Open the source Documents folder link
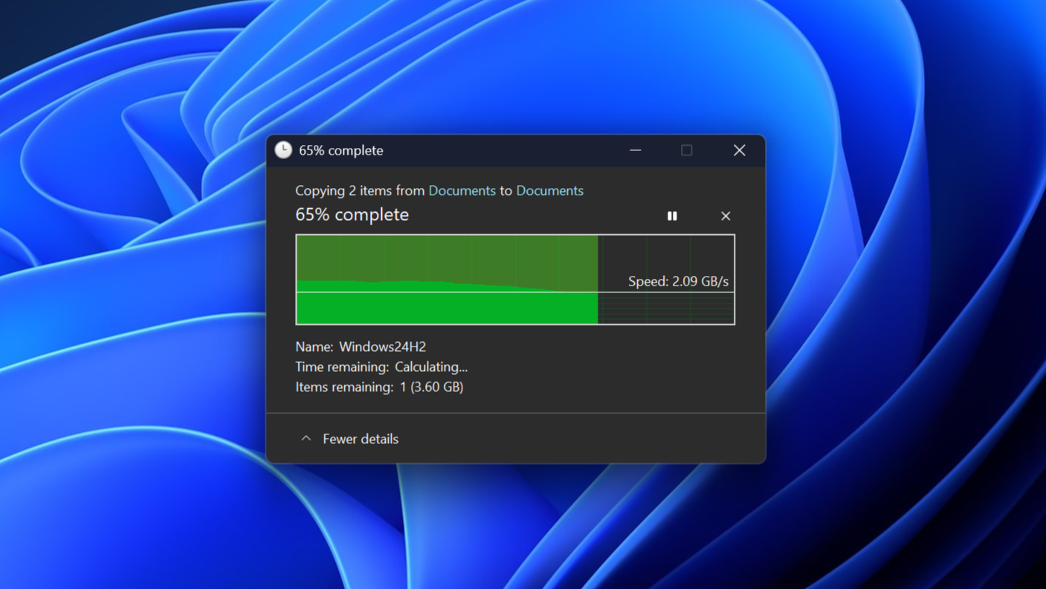The width and height of the screenshot is (1046, 589). [462, 190]
